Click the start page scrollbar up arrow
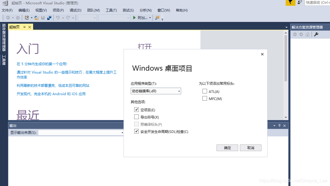 tap(286, 33)
